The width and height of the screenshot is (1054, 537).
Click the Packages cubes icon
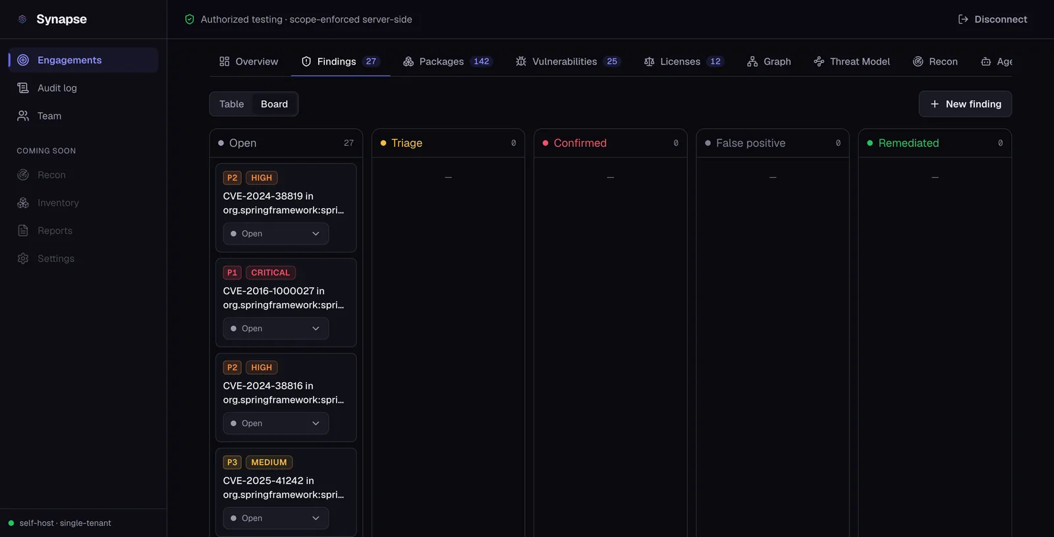click(408, 61)
